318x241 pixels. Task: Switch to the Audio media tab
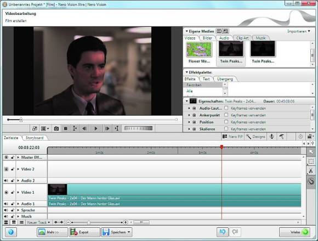tap(224, 38)
